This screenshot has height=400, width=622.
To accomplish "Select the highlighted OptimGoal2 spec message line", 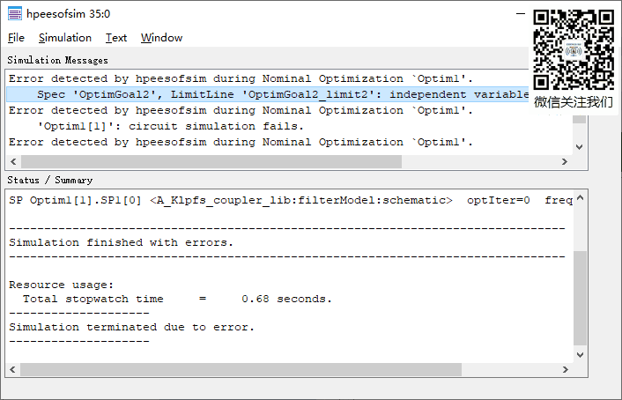I will click(264, 94).
